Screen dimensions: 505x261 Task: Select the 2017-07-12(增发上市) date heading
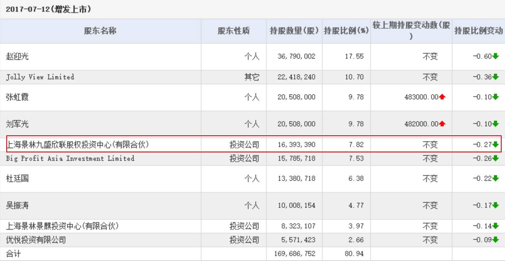tap(49, 9)
